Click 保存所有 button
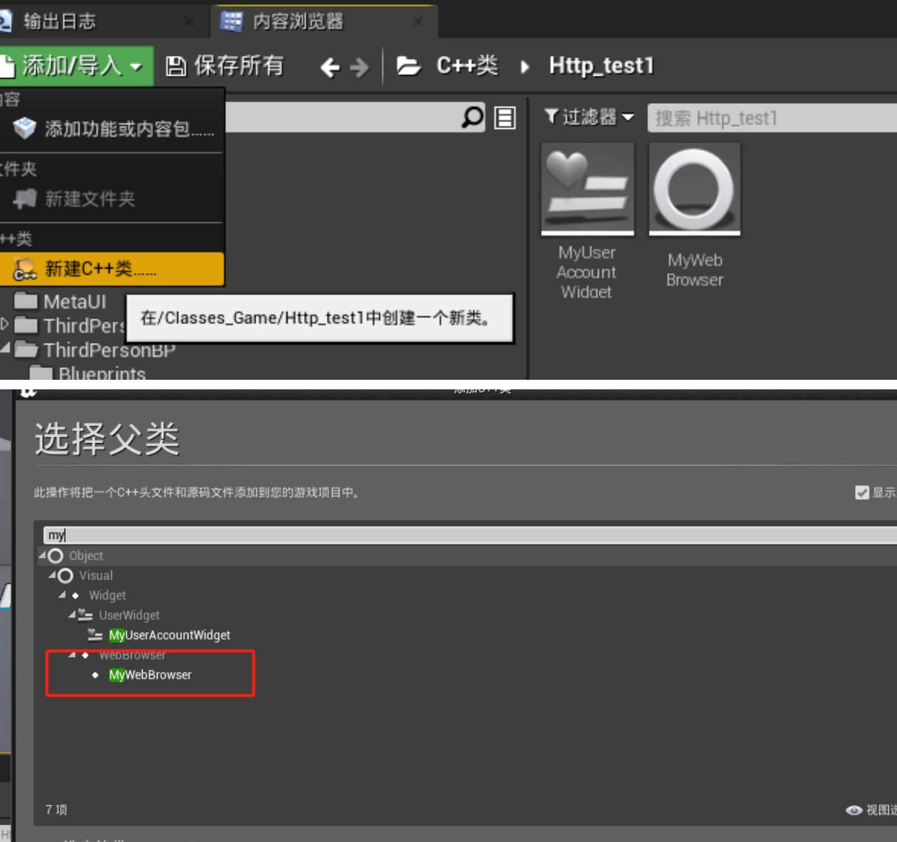897x842 pixels. coord(225,66)
